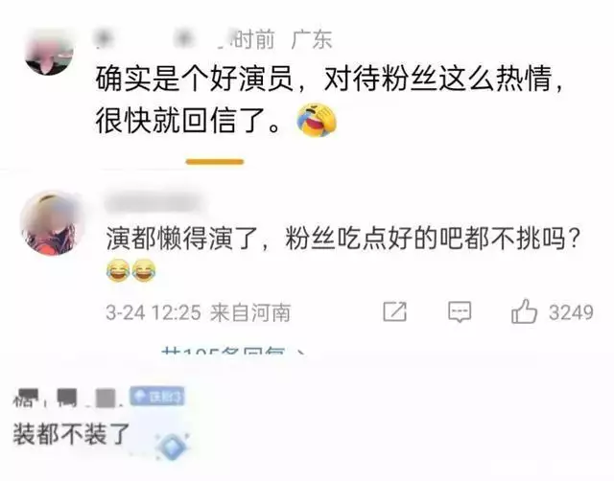Select the comment text 装都不装了
The width and height of the screenshot is (614, 481).
pyautogui.click(x=71, y=434)
